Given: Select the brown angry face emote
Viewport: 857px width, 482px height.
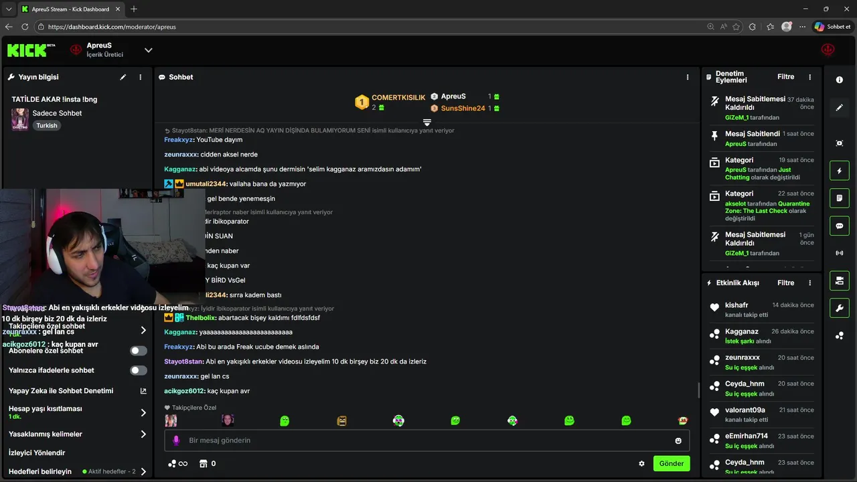Looking at the screenshot, I should click(x=341, y=420).
